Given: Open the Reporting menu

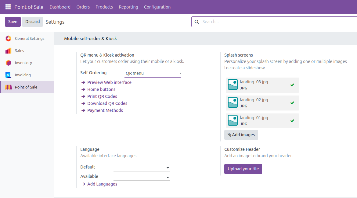Looking at the screenshot, I should click(128, 7).
